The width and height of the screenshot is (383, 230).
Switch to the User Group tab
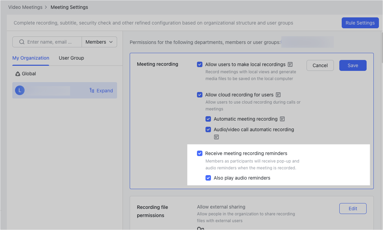pos(71,58)
